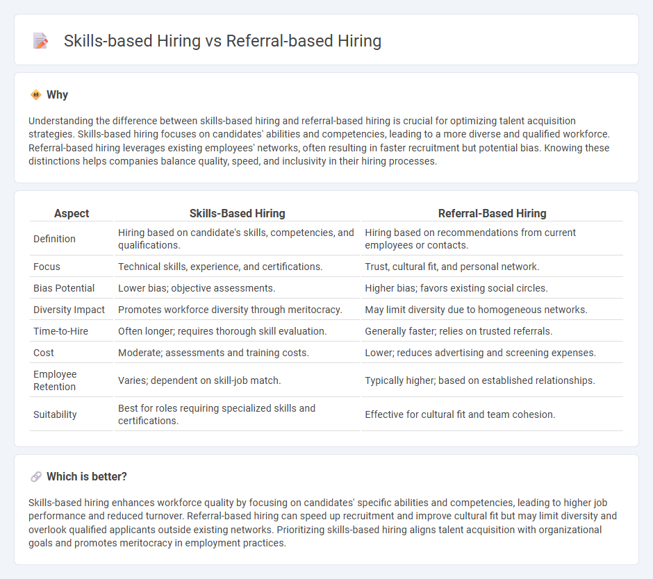Click the Definition row label
The height and width of the screenshot is (579, 653).
tap(55, 239)
